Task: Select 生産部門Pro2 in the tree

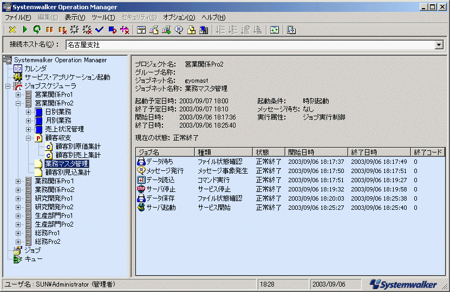Action: coord(54,224)
